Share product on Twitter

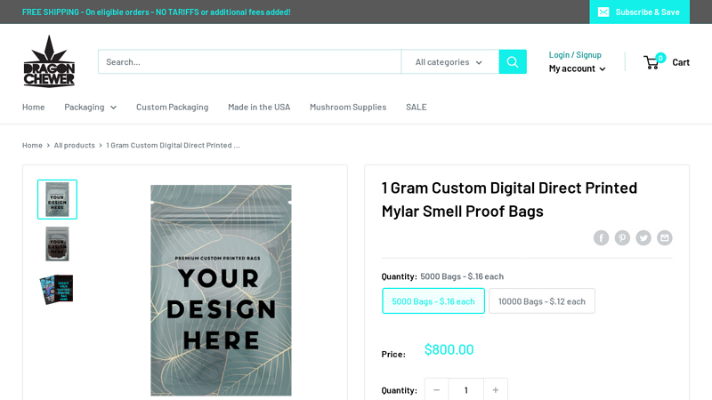point(643,237)
